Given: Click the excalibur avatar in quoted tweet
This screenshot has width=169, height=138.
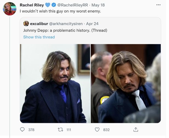Looking at the screenshot, I should 26,23.
